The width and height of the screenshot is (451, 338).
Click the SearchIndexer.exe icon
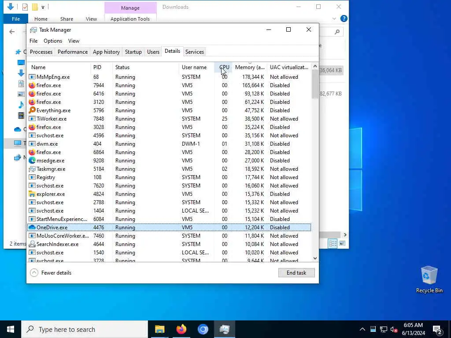tap(32, 244)
